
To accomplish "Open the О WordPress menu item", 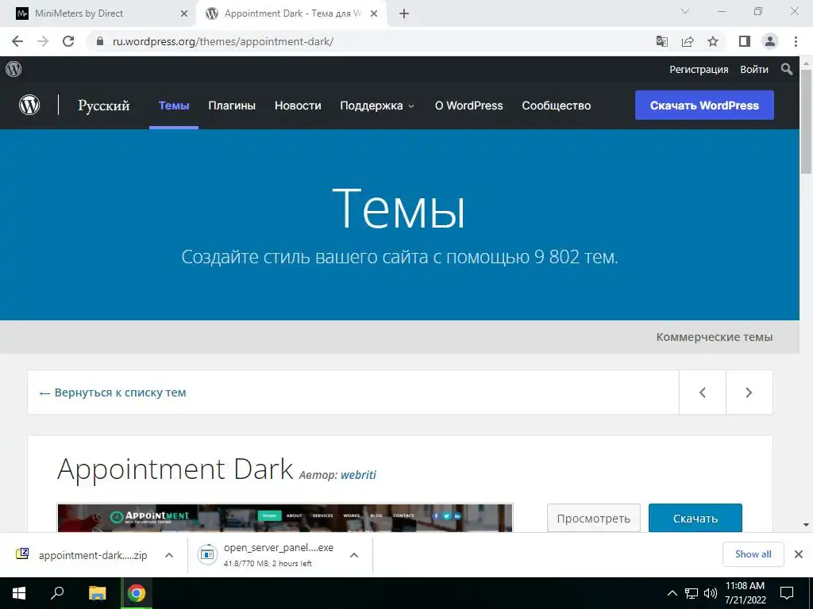I will tap(468, 105).
